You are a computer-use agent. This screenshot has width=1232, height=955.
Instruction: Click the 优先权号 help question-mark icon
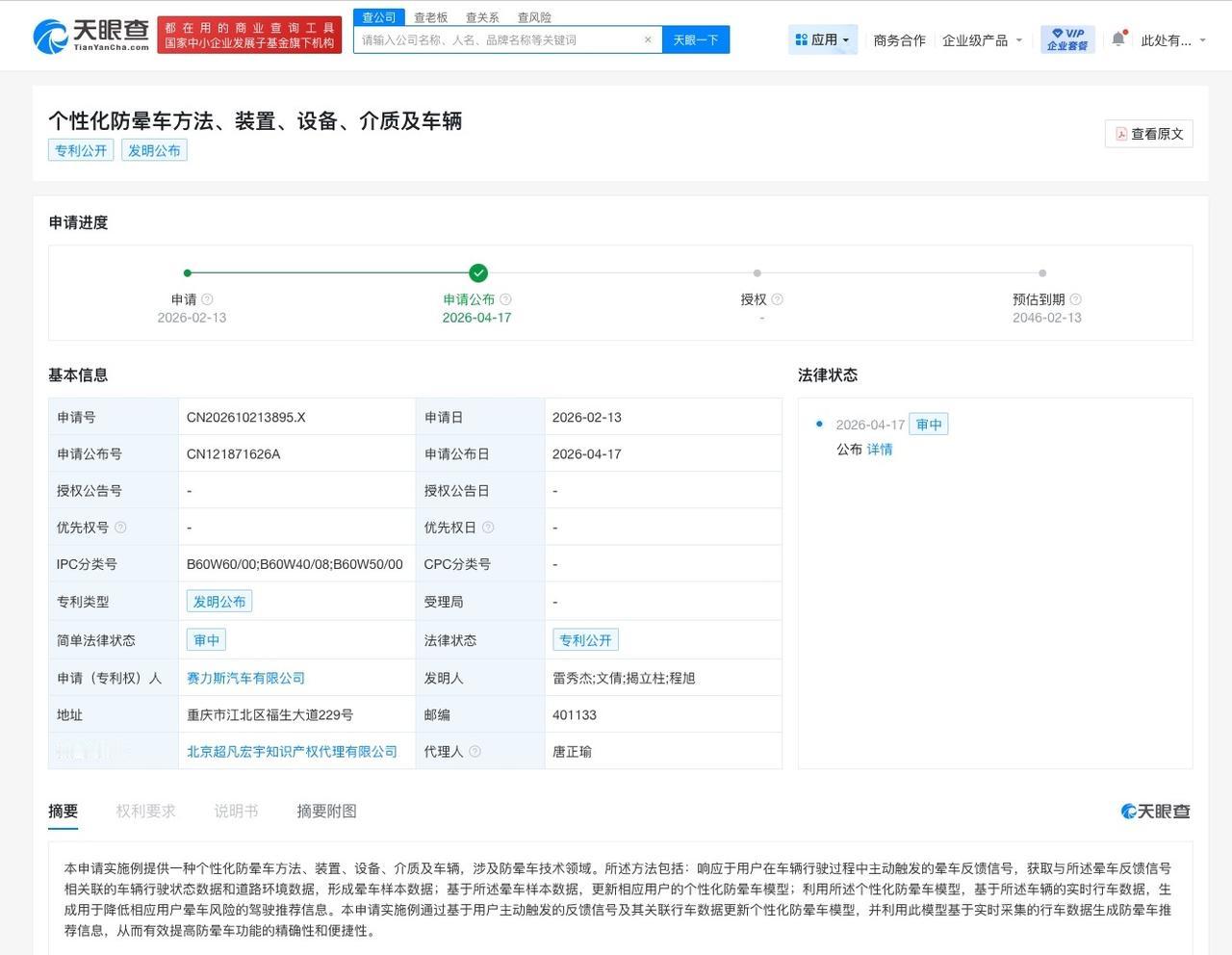tap(120, 527)
